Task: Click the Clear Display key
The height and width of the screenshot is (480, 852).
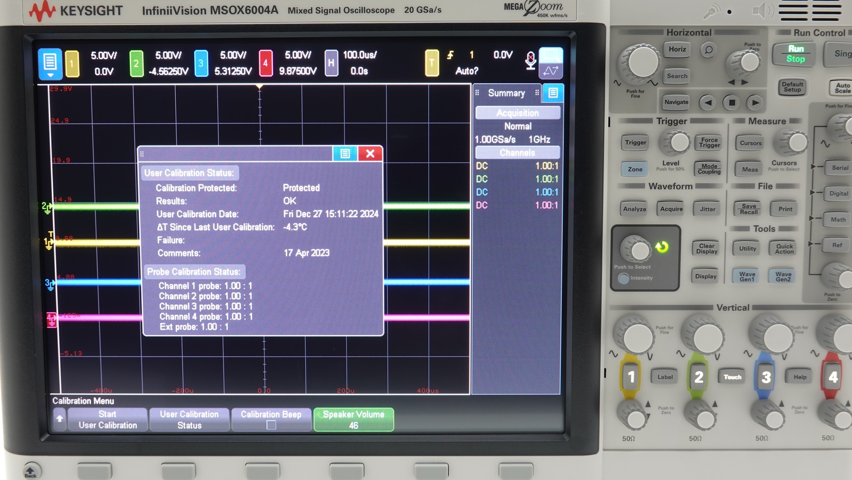Action: coord(707,249)
